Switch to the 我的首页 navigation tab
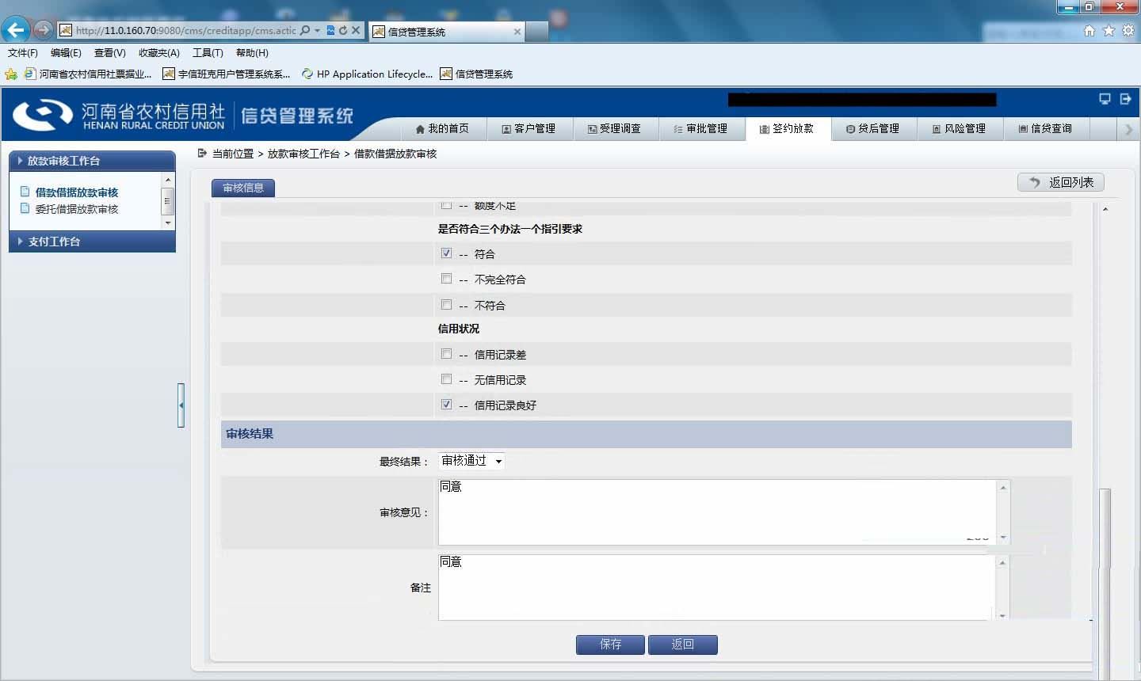The width and height of the screenshot is (1141, 681). point(442,129)
